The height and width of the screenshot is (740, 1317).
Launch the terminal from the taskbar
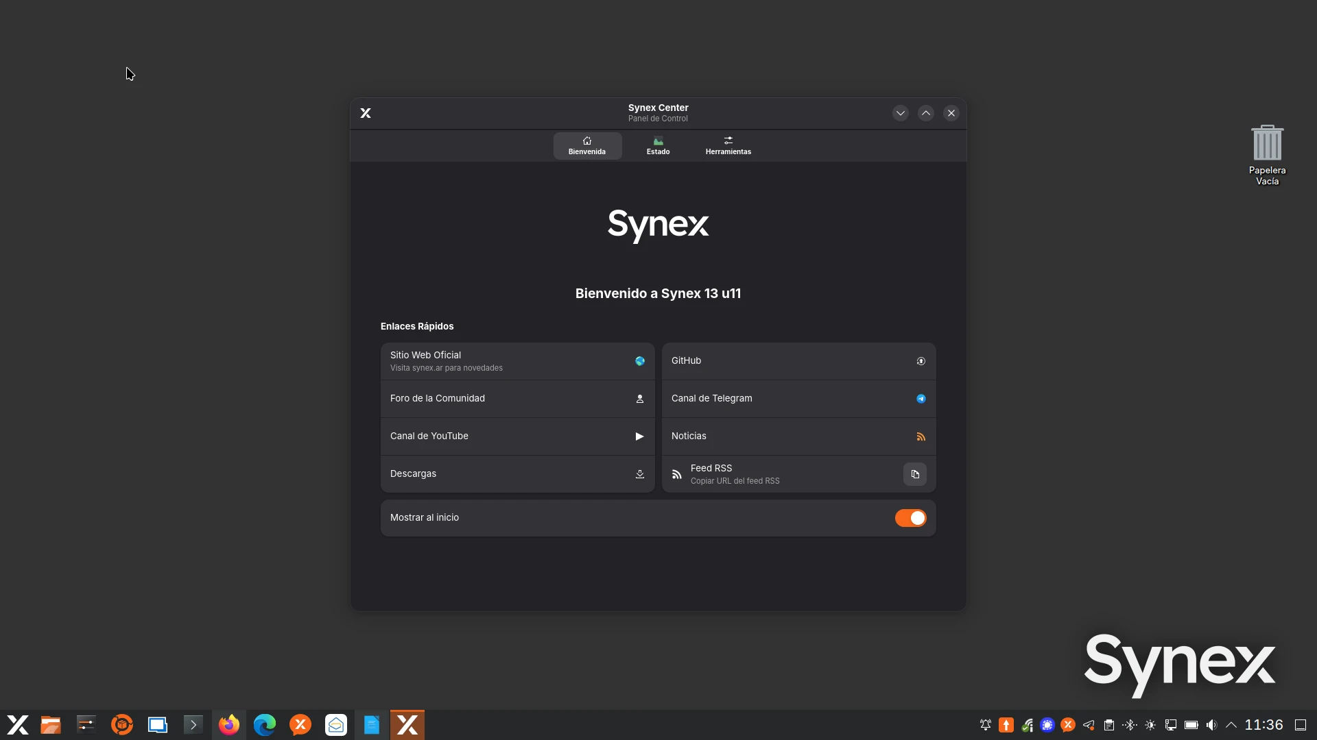tap(193, 725)
